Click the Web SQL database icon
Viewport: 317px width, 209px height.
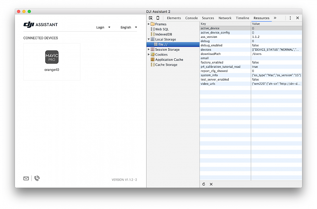coord(153,29)
